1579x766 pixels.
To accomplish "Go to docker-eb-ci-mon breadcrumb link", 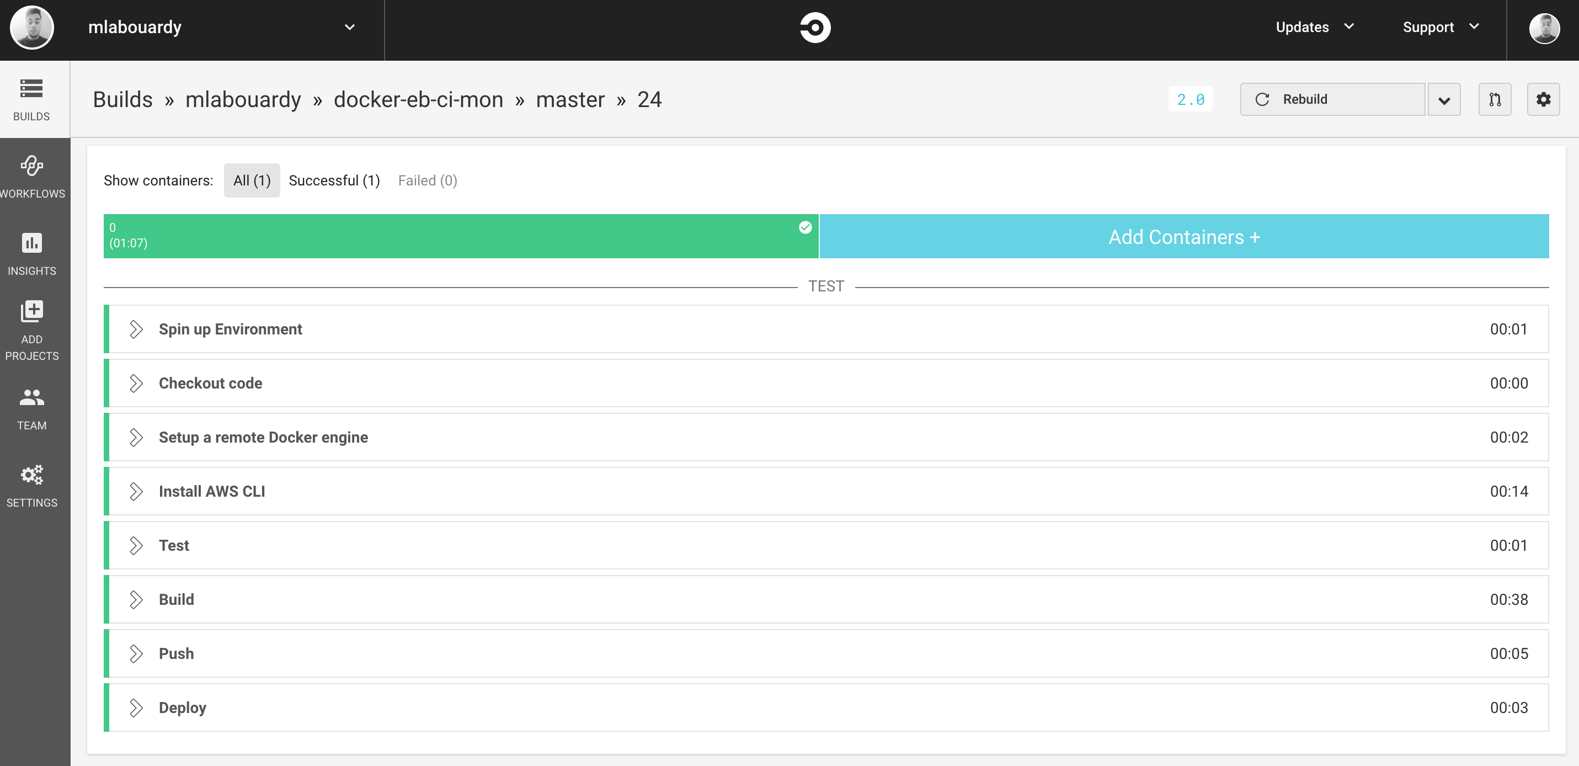I will [418, 99].
